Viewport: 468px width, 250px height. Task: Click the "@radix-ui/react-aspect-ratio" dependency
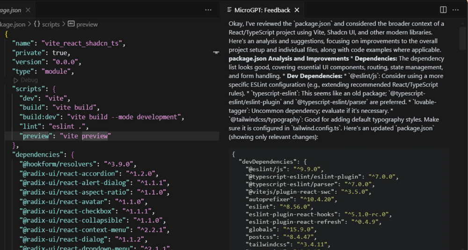(x=74, y=192)
